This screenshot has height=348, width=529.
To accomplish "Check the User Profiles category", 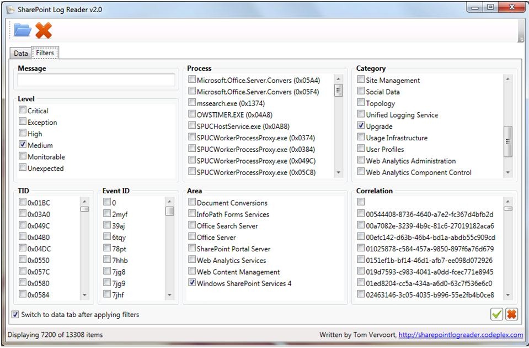I will 361,149.
